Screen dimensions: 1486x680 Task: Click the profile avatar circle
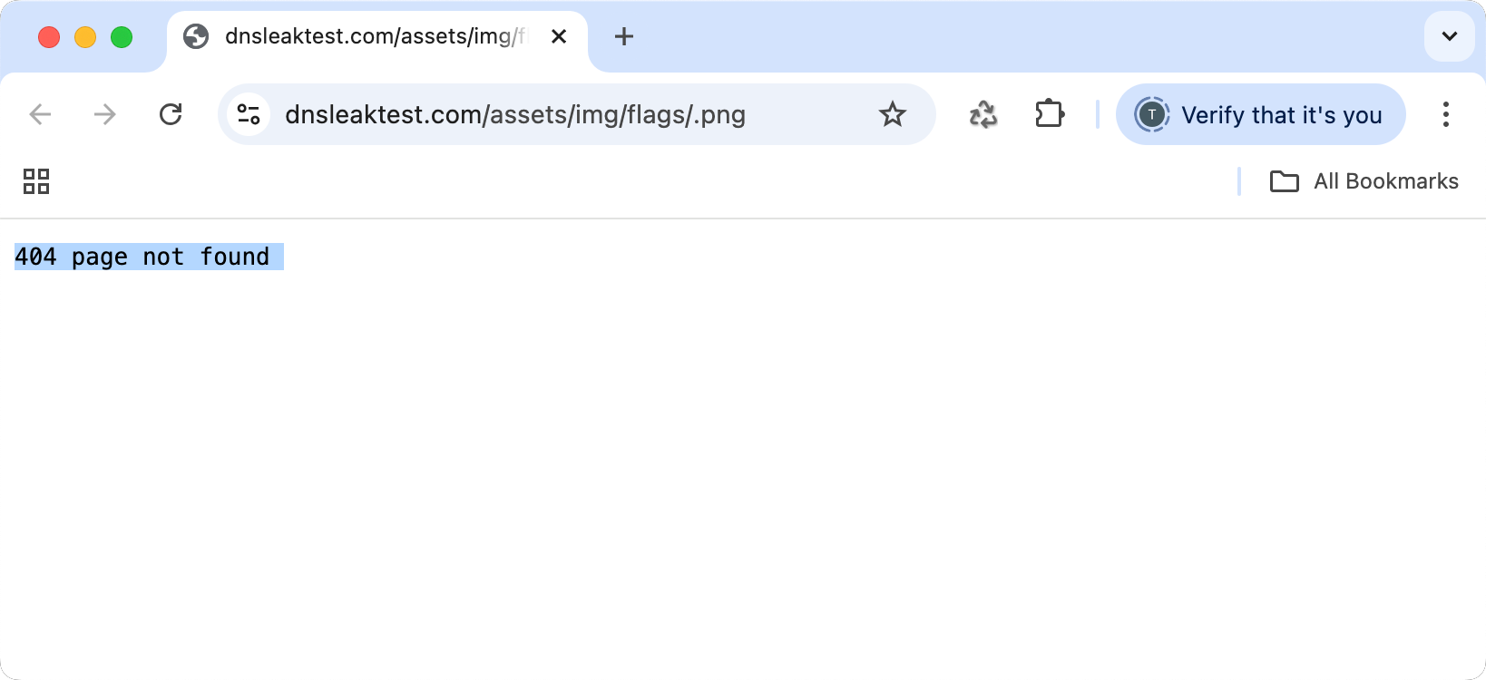point(1152,114)
